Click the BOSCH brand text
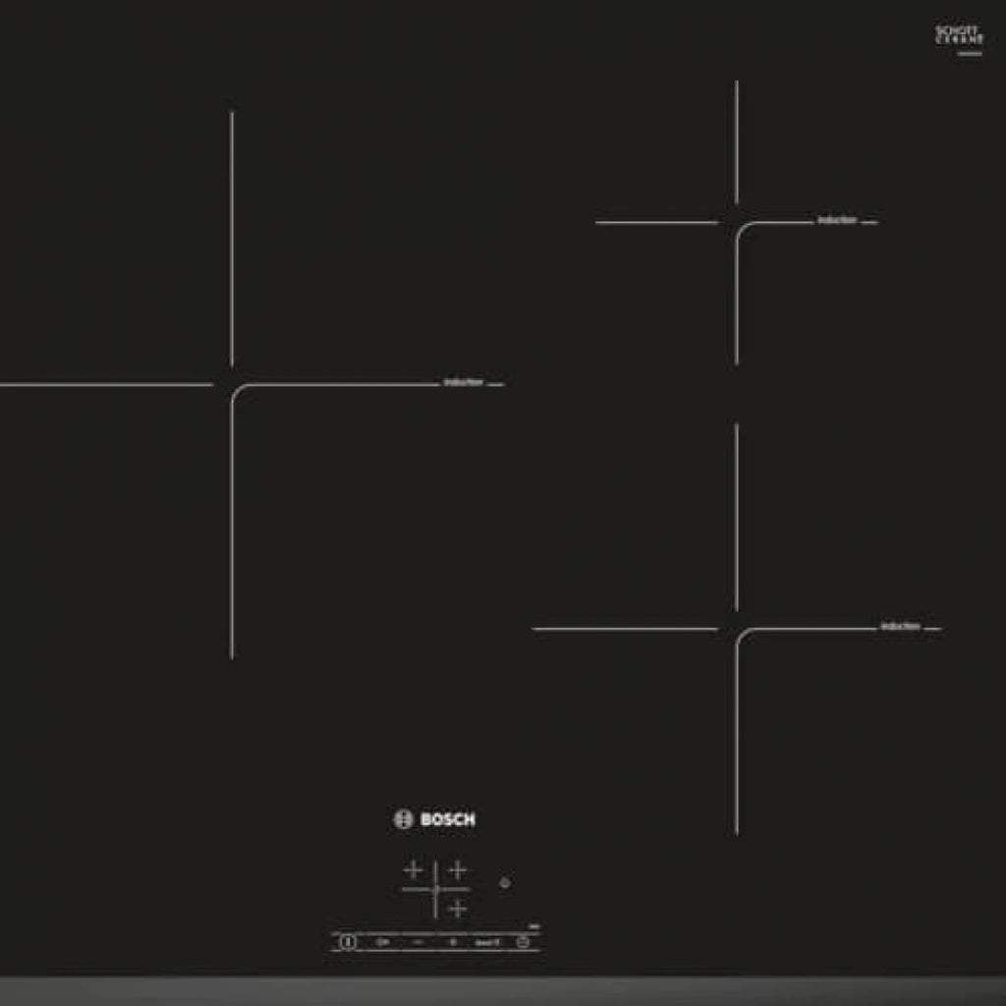Screen dimensions: 1006x1006 click(x=448, y=819)
